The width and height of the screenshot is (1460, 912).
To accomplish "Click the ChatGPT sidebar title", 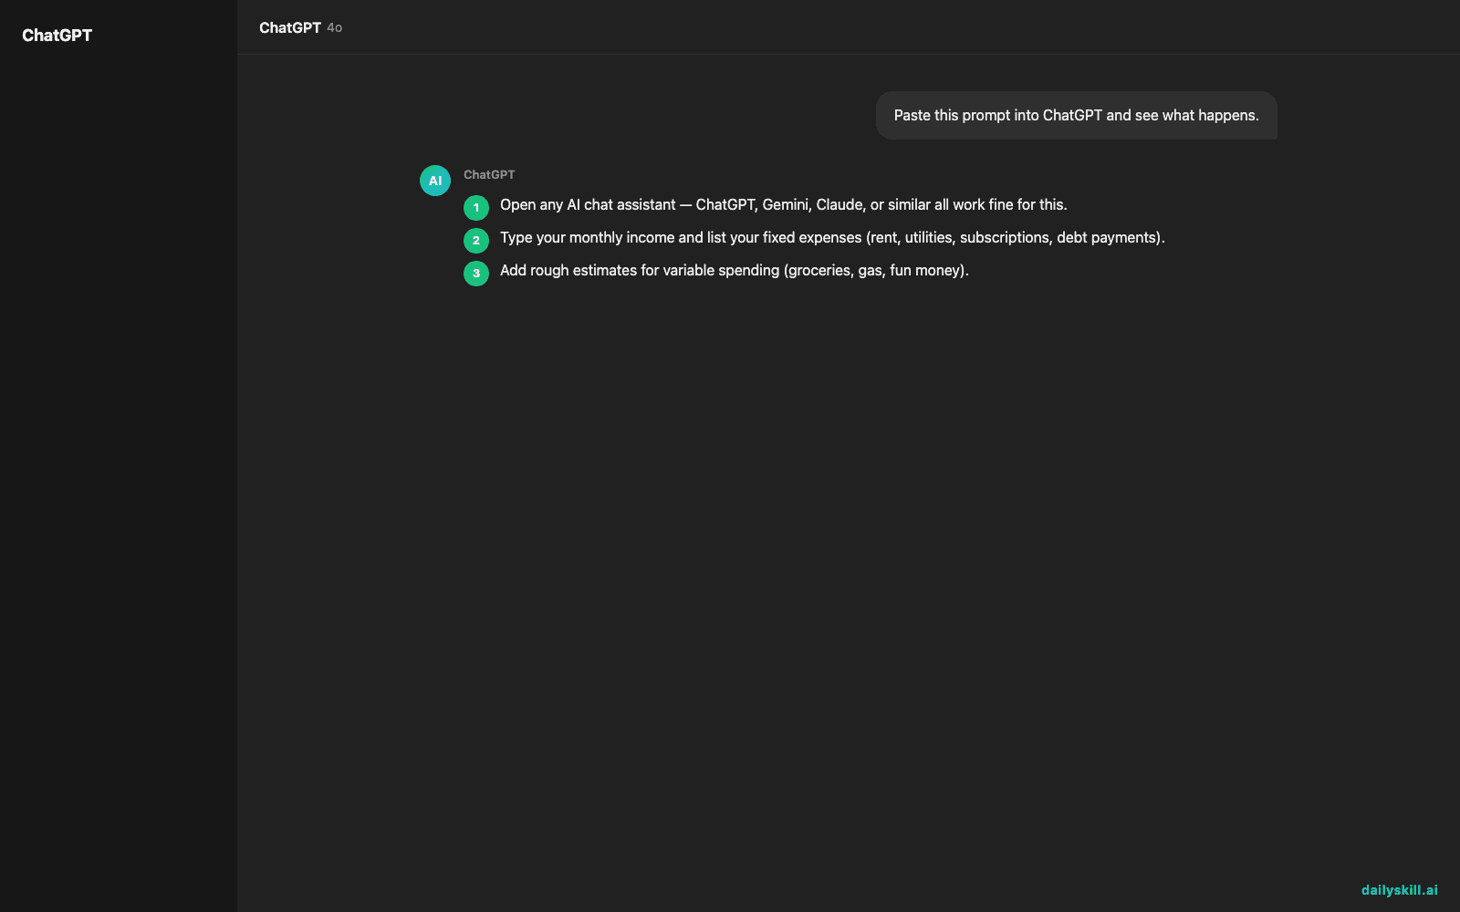I will click(57, 36).
